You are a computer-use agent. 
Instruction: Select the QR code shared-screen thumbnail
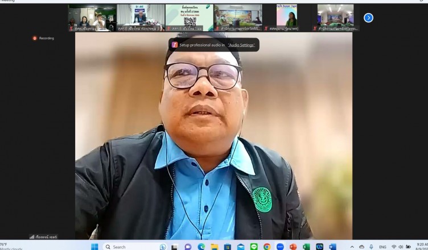coord(190,18)
